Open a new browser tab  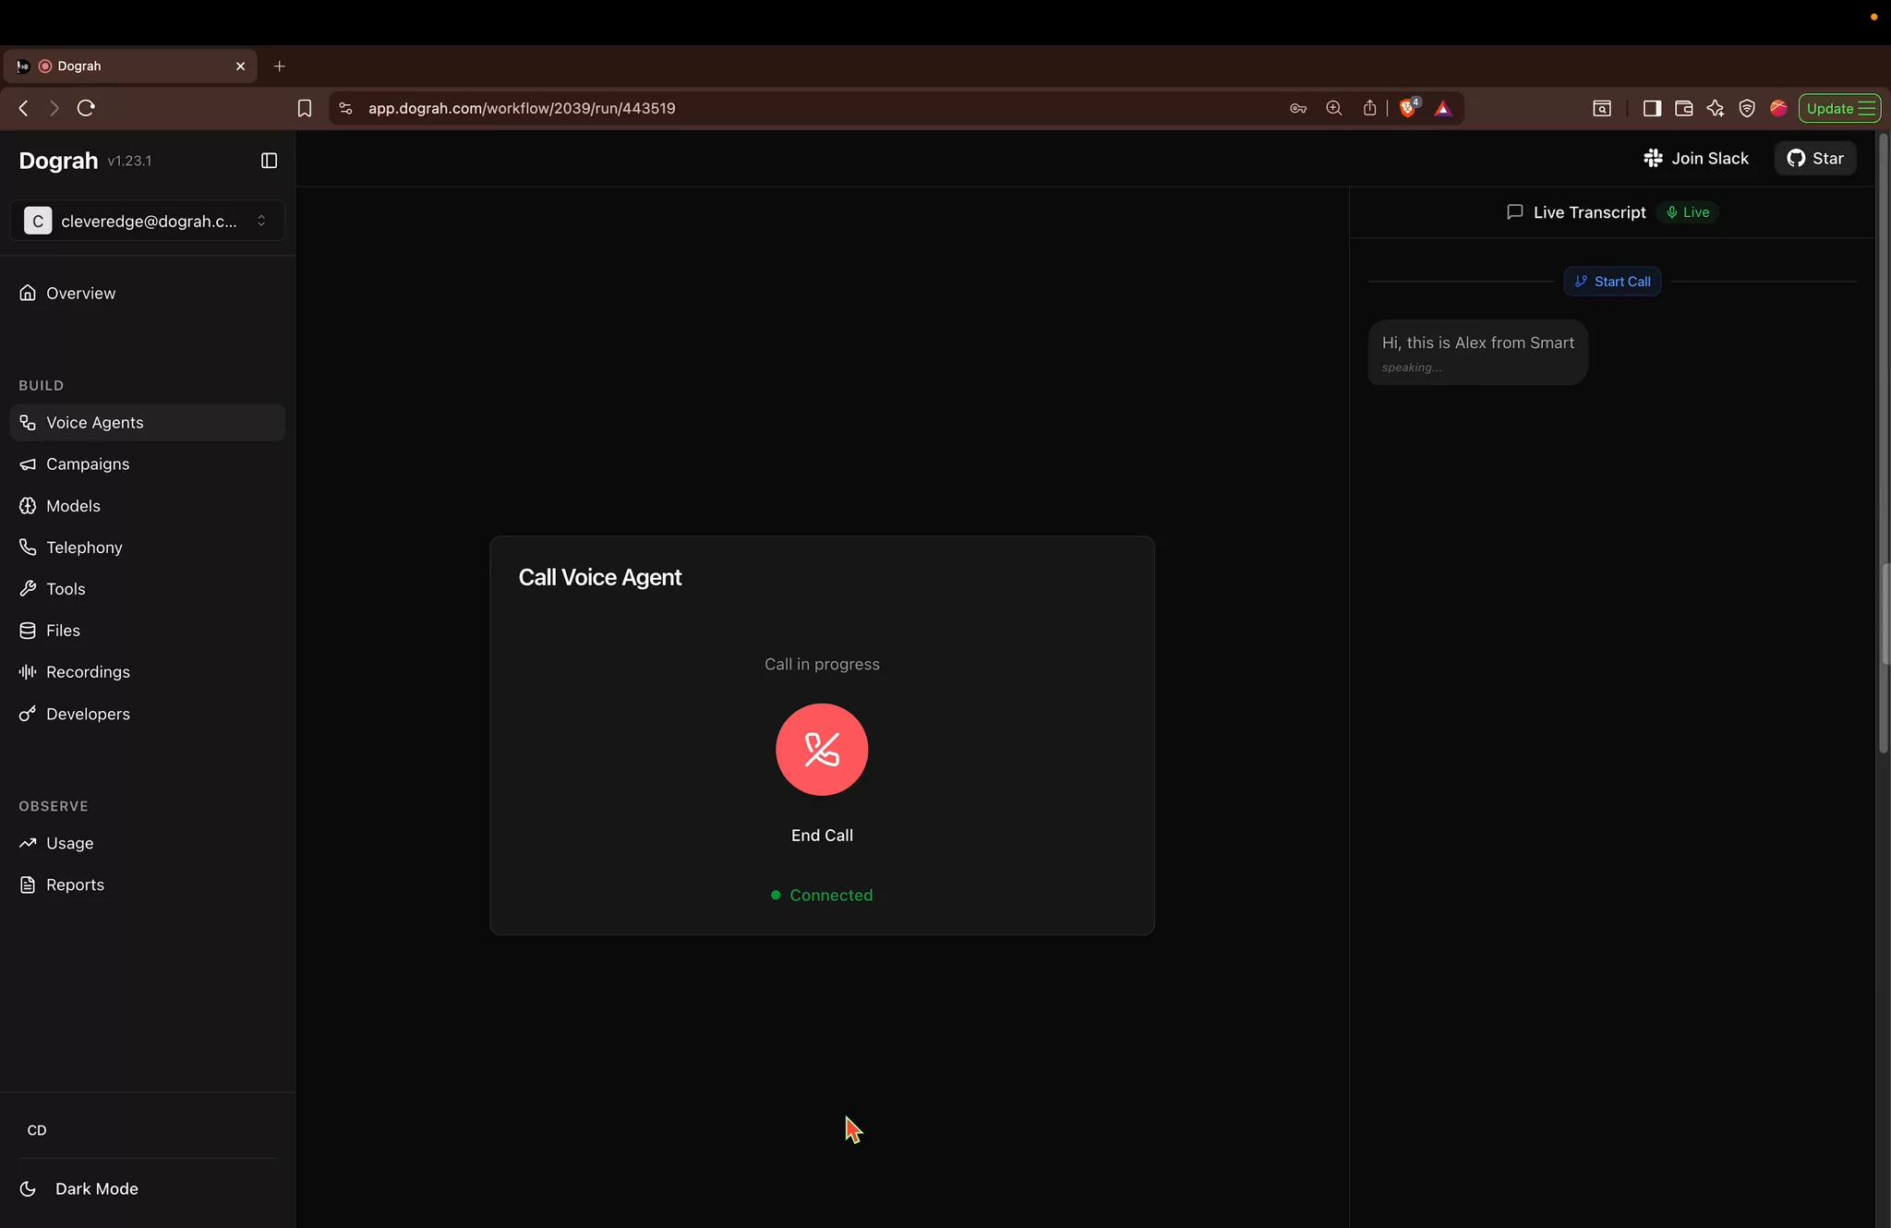coord(279,66)
